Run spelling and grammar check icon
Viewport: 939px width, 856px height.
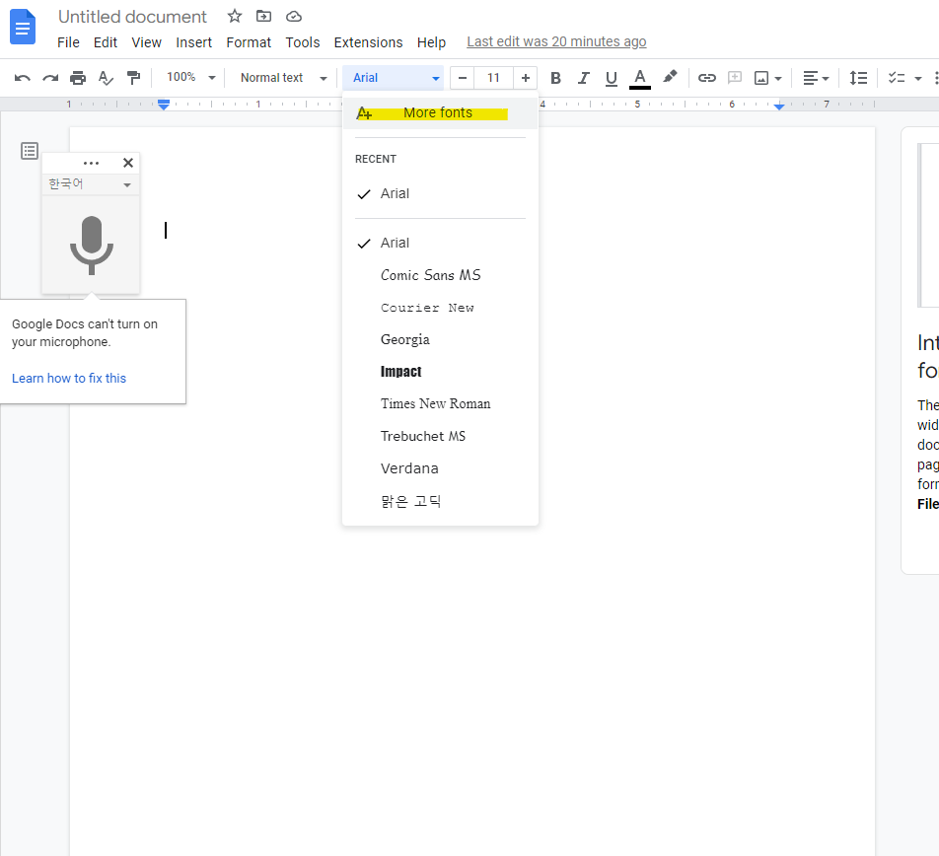click(106, 78)
